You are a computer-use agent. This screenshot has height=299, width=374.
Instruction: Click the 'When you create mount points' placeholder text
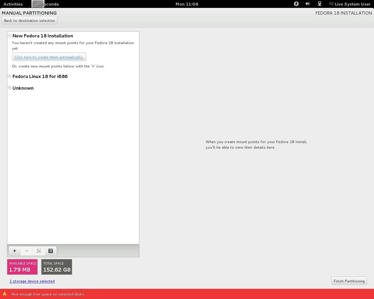pos(256,145)
